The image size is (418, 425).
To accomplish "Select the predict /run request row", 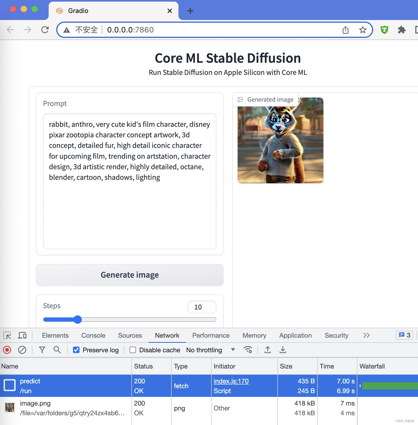I will click(x=209, y=386).
